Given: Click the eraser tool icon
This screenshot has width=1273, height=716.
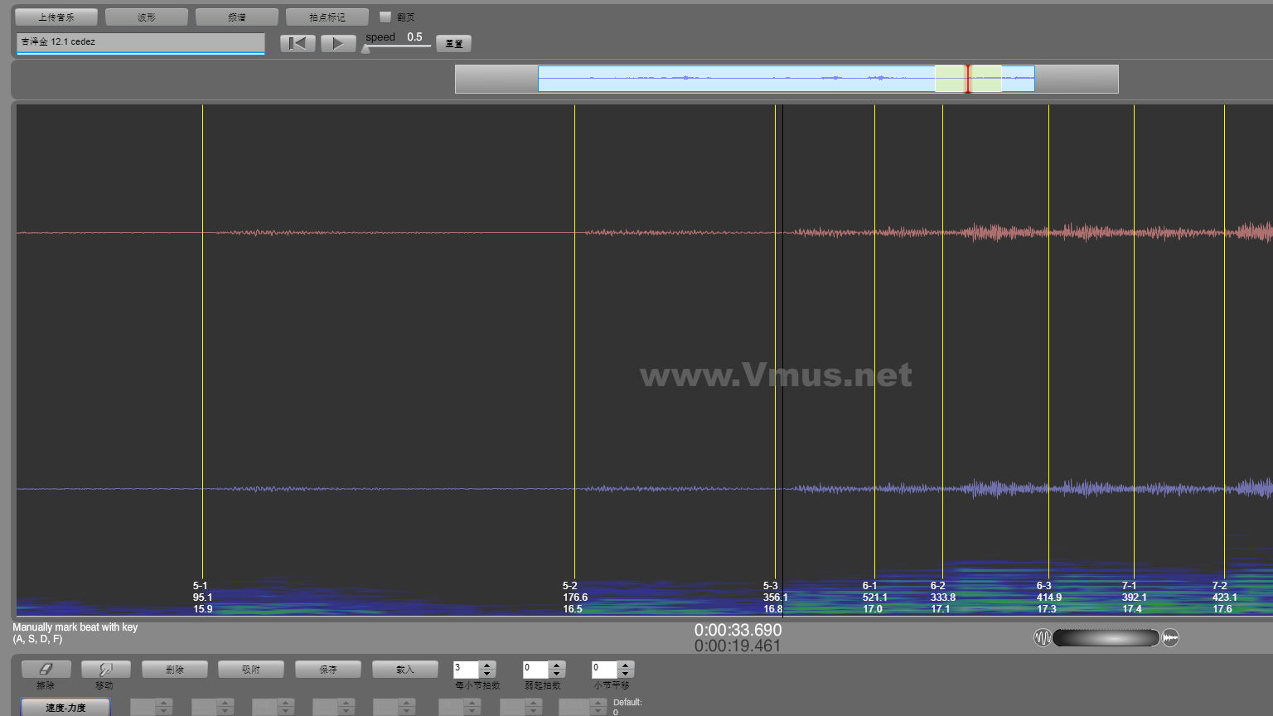Looking at the screenshot, I should pos(46,669).
